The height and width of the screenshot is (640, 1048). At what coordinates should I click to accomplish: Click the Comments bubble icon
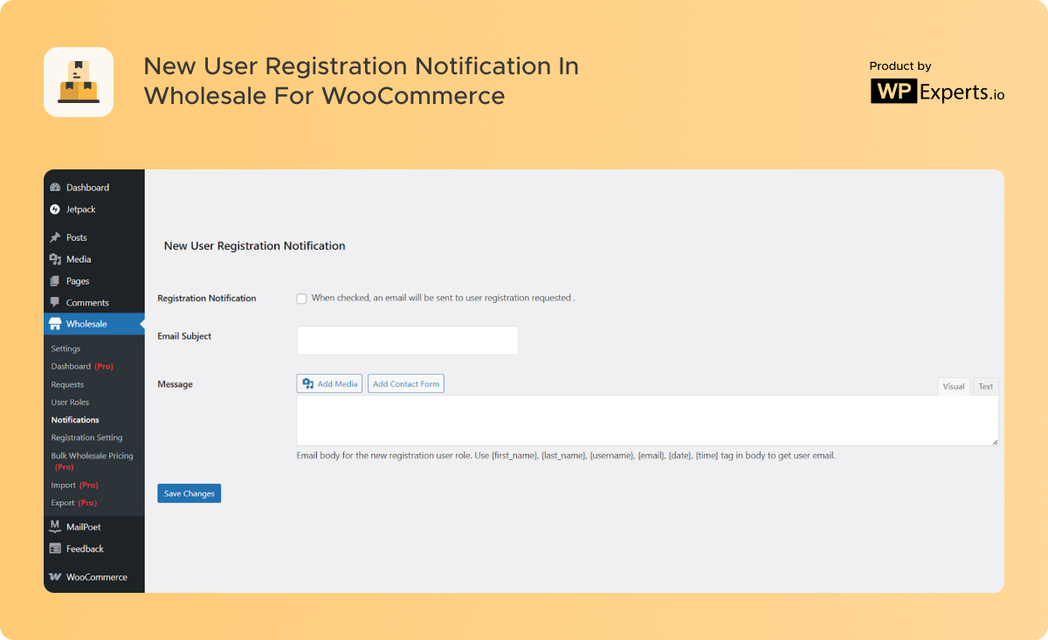click(55, 302)
